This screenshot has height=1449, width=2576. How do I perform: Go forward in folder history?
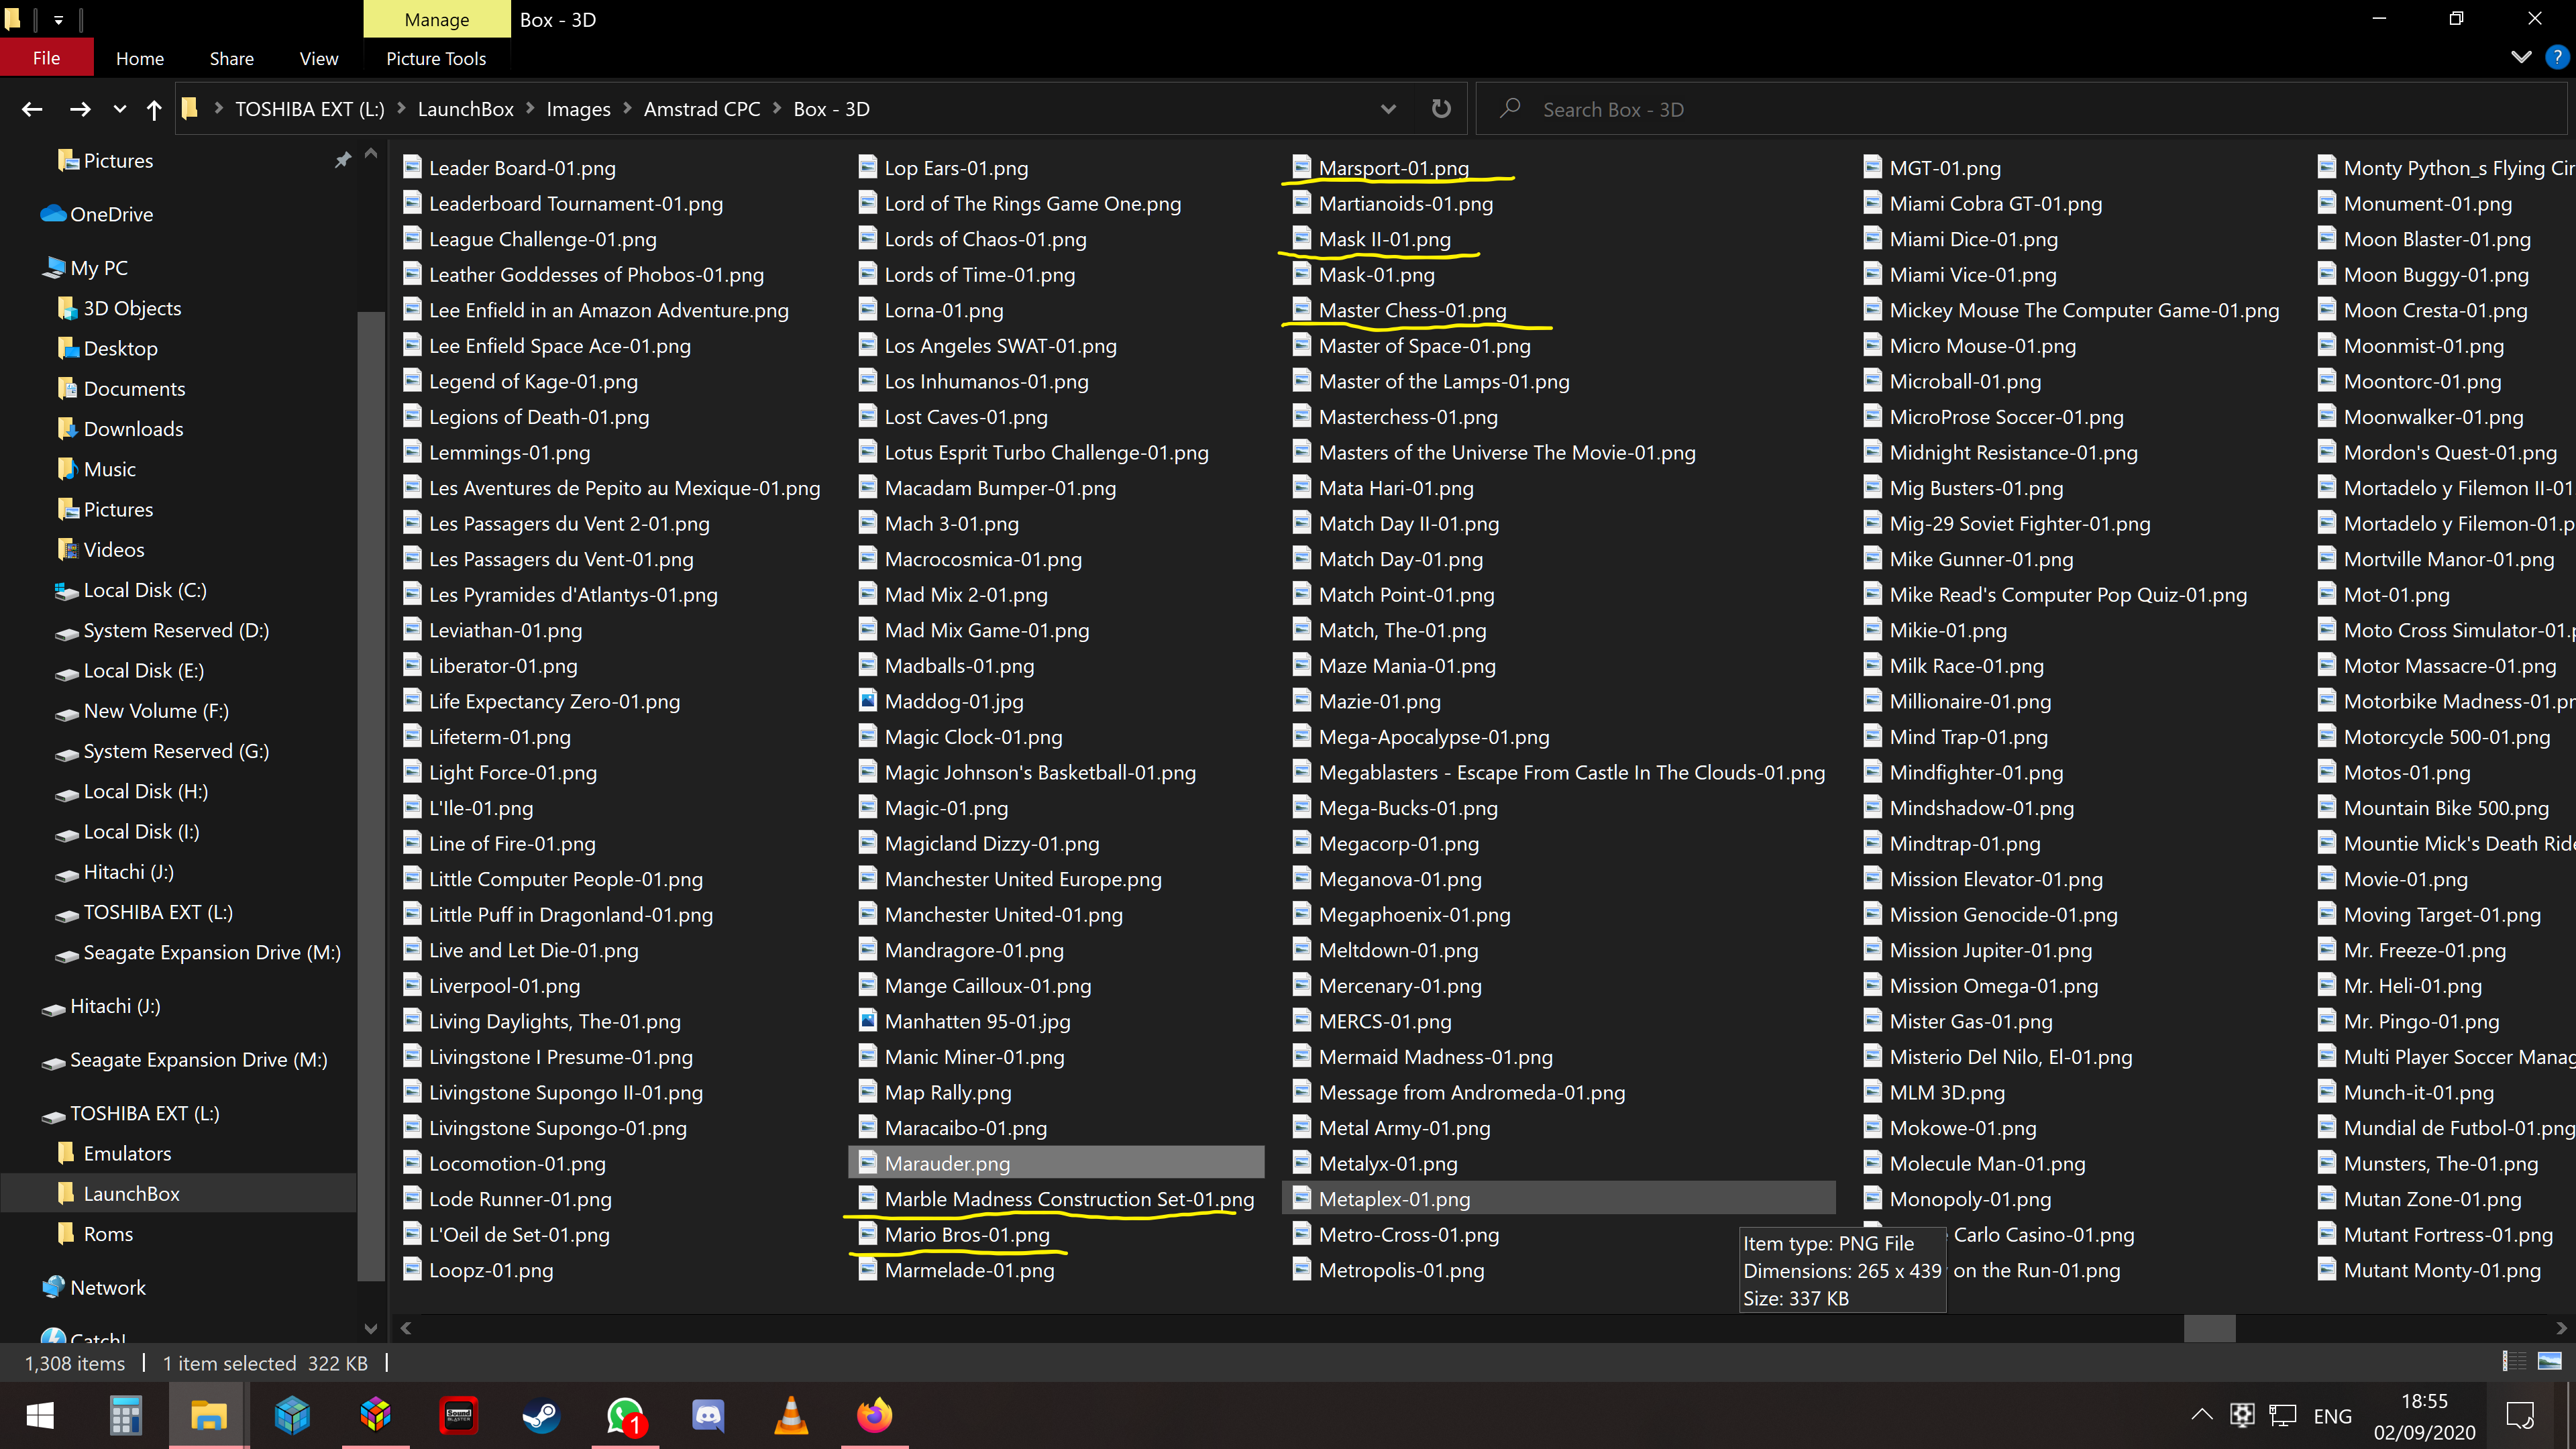coord(80,109)
